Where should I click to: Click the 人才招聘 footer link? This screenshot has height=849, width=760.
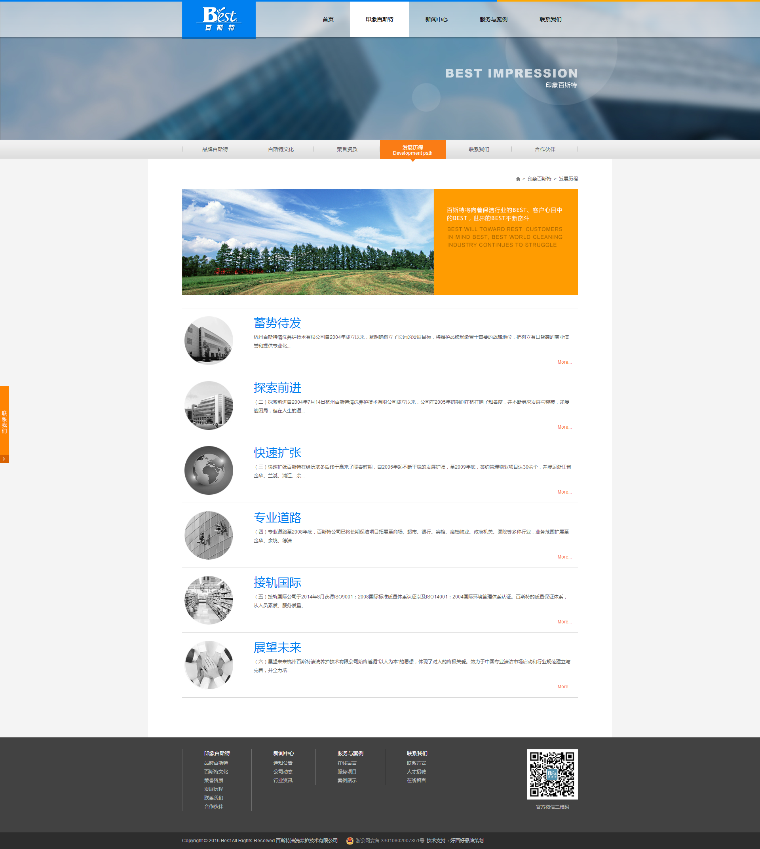click(416, 771)
